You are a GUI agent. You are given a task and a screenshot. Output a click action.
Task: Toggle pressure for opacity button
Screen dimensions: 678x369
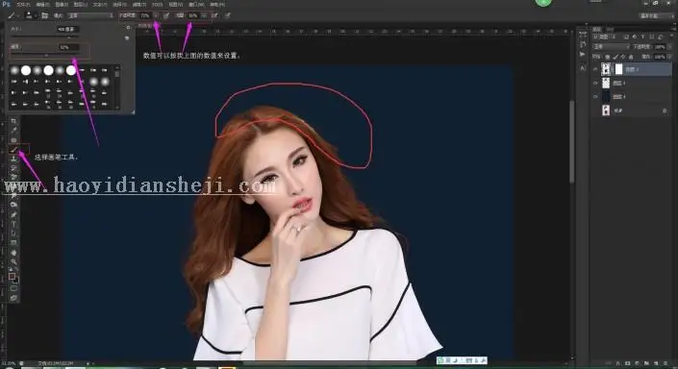[166, 15]
